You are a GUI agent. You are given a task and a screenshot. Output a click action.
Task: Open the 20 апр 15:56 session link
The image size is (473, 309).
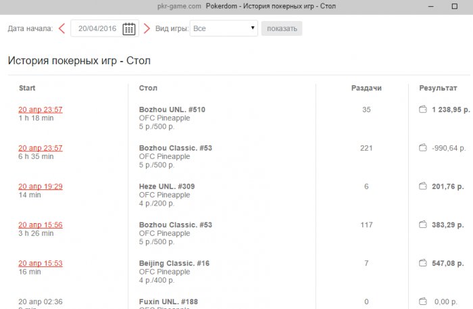point(41,225)
